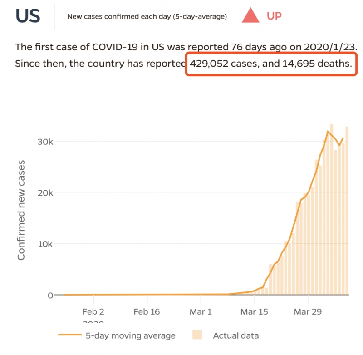Click the red upward triangle icon
This screenshot has width=363, height=355.
[x=250, y=16]
